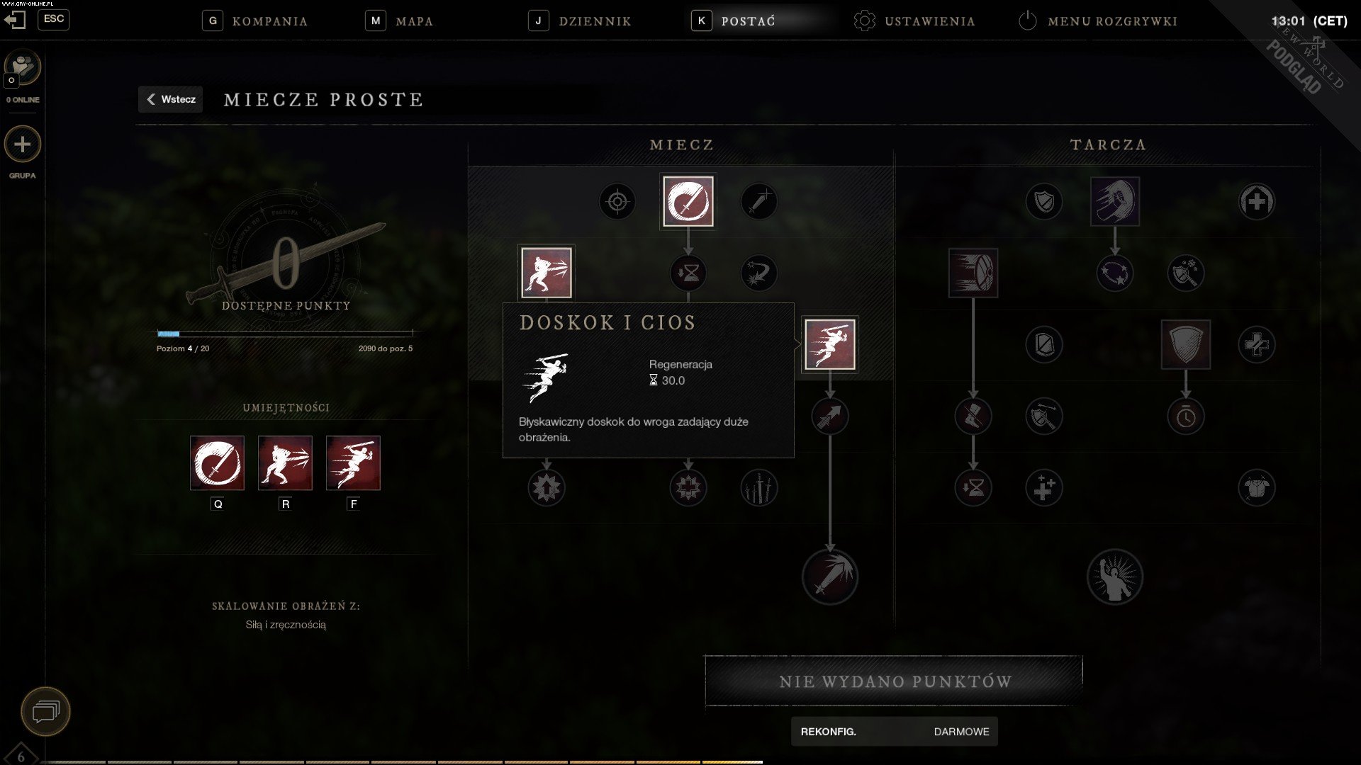Click the stopwatch passive node under shield
This screenshot has height=765, width=1361.
click(1186, 417)
